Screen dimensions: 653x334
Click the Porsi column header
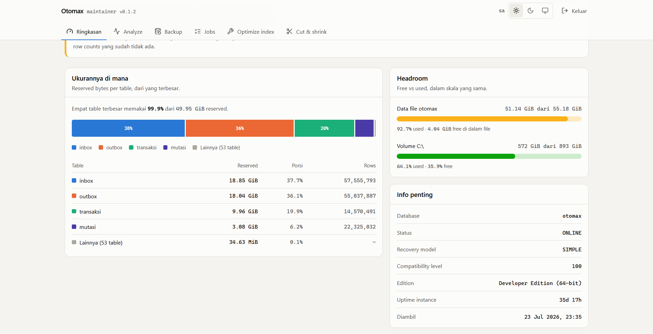[x=297, y=166]
